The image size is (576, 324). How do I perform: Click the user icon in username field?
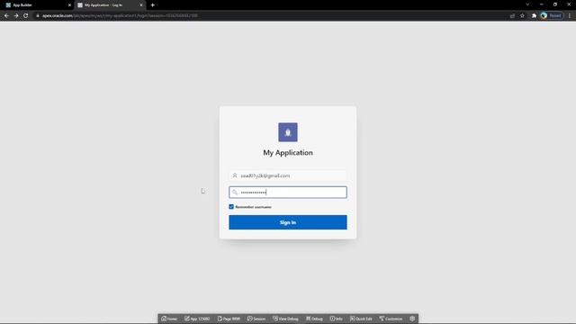[235, 175]
